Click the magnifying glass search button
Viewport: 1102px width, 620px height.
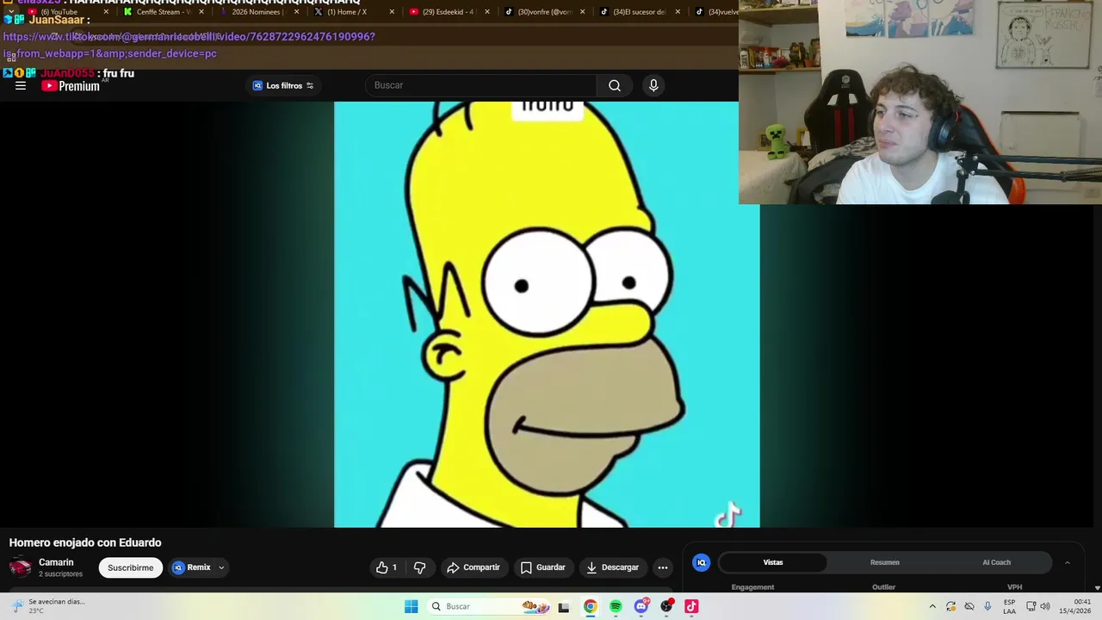(x=615, y=85)
